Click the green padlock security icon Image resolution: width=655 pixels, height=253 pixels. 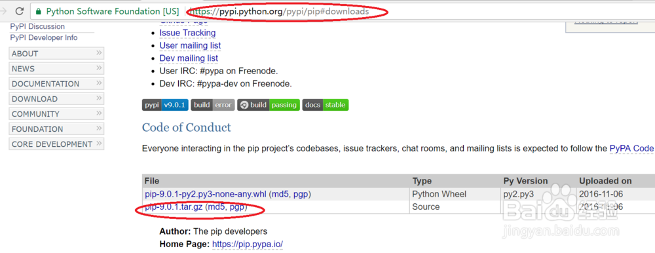[x=39, y=11]
